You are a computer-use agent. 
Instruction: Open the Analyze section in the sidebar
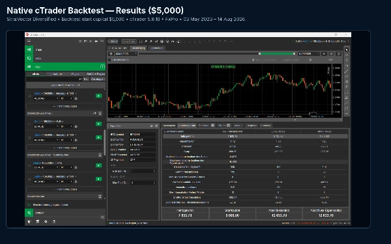(65, 213)
